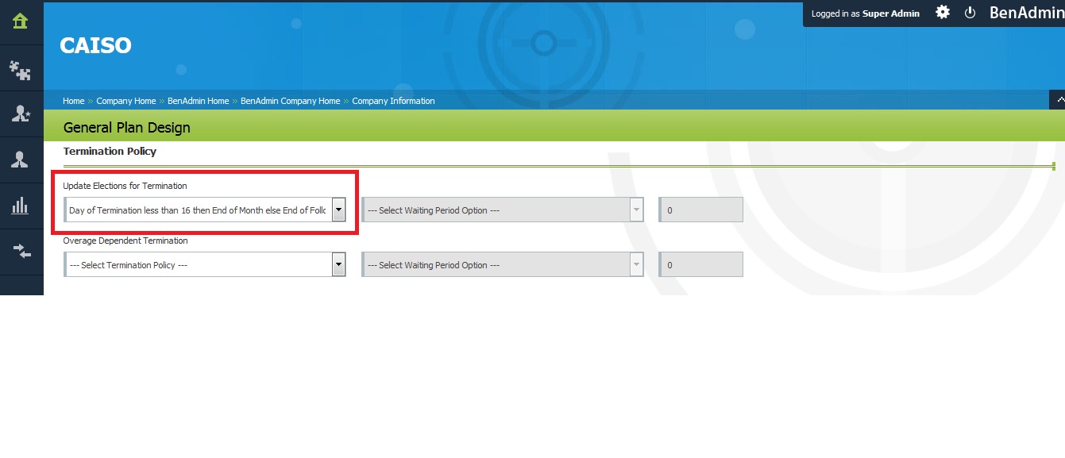The height and width of the screenshot is (458, 1065).
Task: Click the number field in Overage Dependent row
Action: click(x=701, y=265)
